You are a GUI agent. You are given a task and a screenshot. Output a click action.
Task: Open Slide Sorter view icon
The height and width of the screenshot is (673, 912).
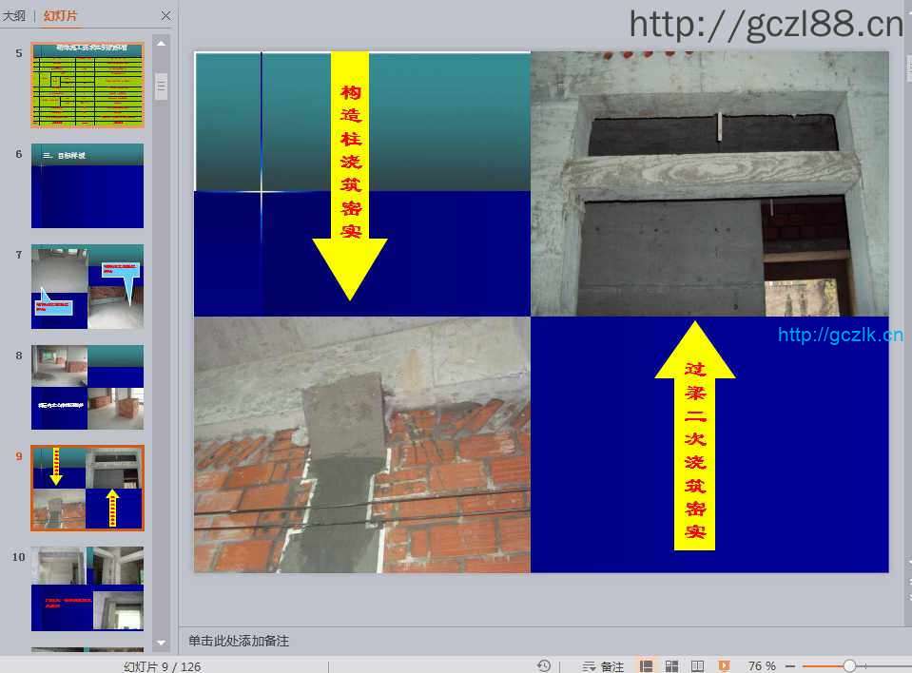tap(672, 666)
